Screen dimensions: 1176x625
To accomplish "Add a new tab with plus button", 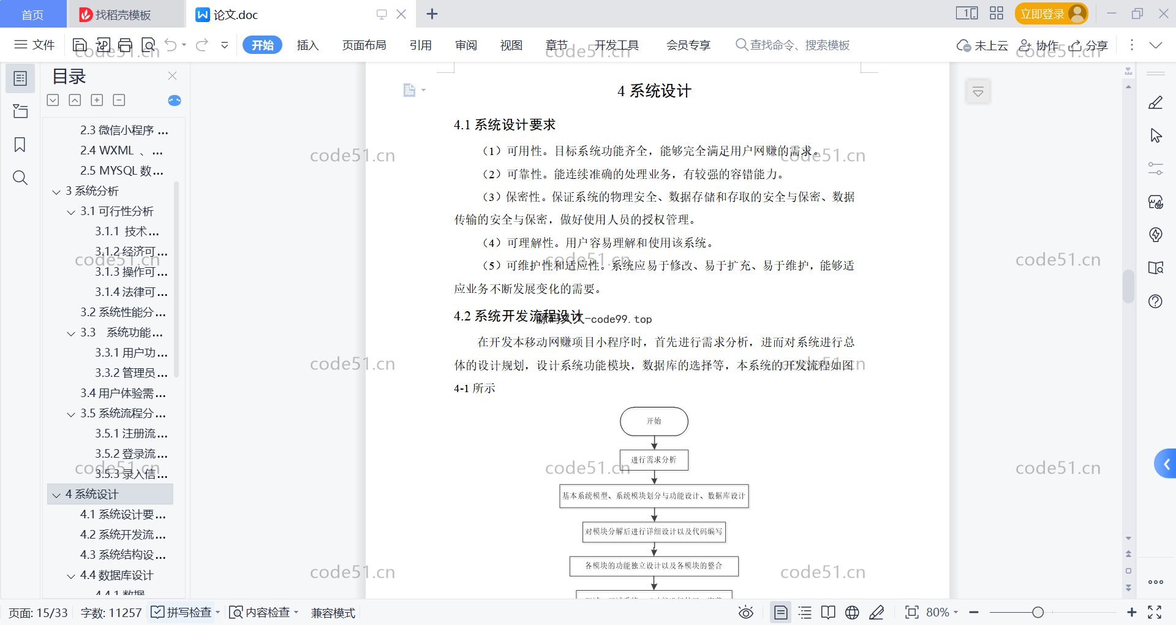I will pos(432,13).
